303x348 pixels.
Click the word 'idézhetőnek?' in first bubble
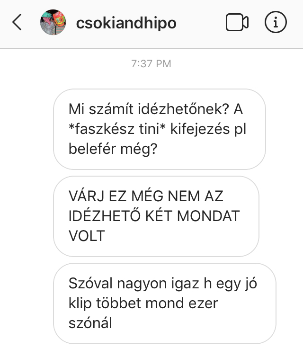pos(183,109)
